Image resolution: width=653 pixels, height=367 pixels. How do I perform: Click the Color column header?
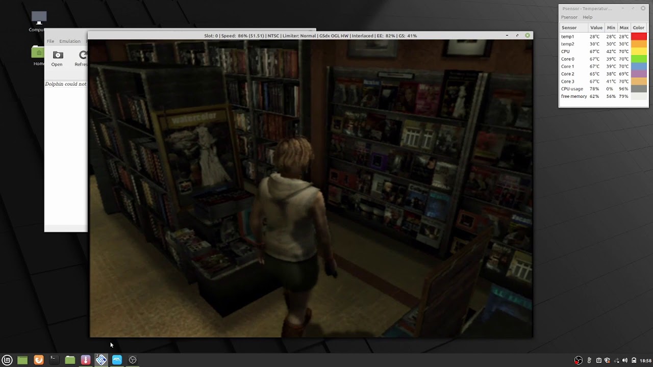tap(639, 28)
